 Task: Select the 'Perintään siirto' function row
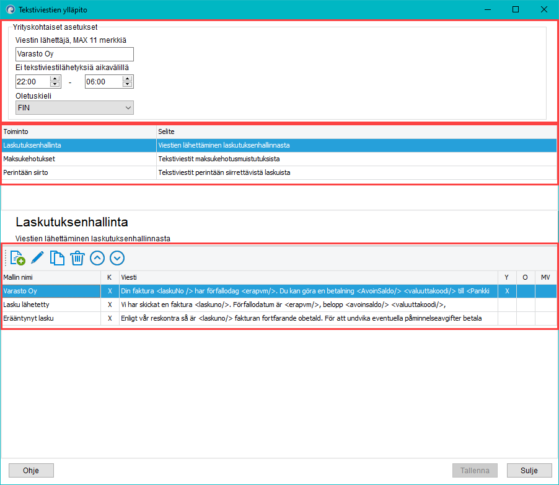click(x=279, y=172)
